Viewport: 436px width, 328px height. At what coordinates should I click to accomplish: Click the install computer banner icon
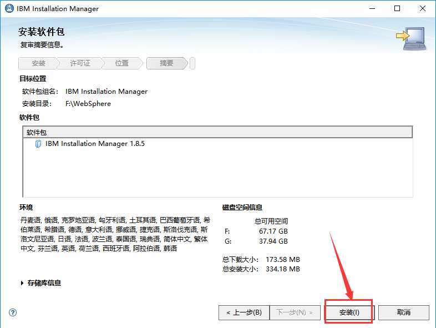[411, 38]
